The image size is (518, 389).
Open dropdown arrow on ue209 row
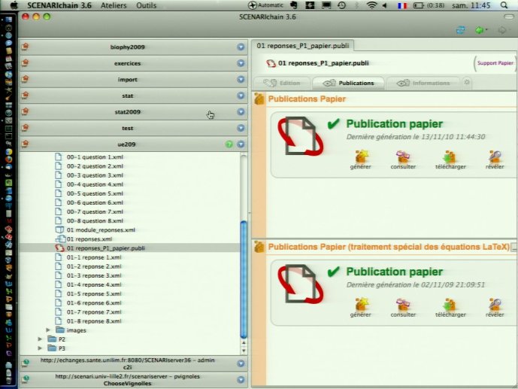coord(241,144)
